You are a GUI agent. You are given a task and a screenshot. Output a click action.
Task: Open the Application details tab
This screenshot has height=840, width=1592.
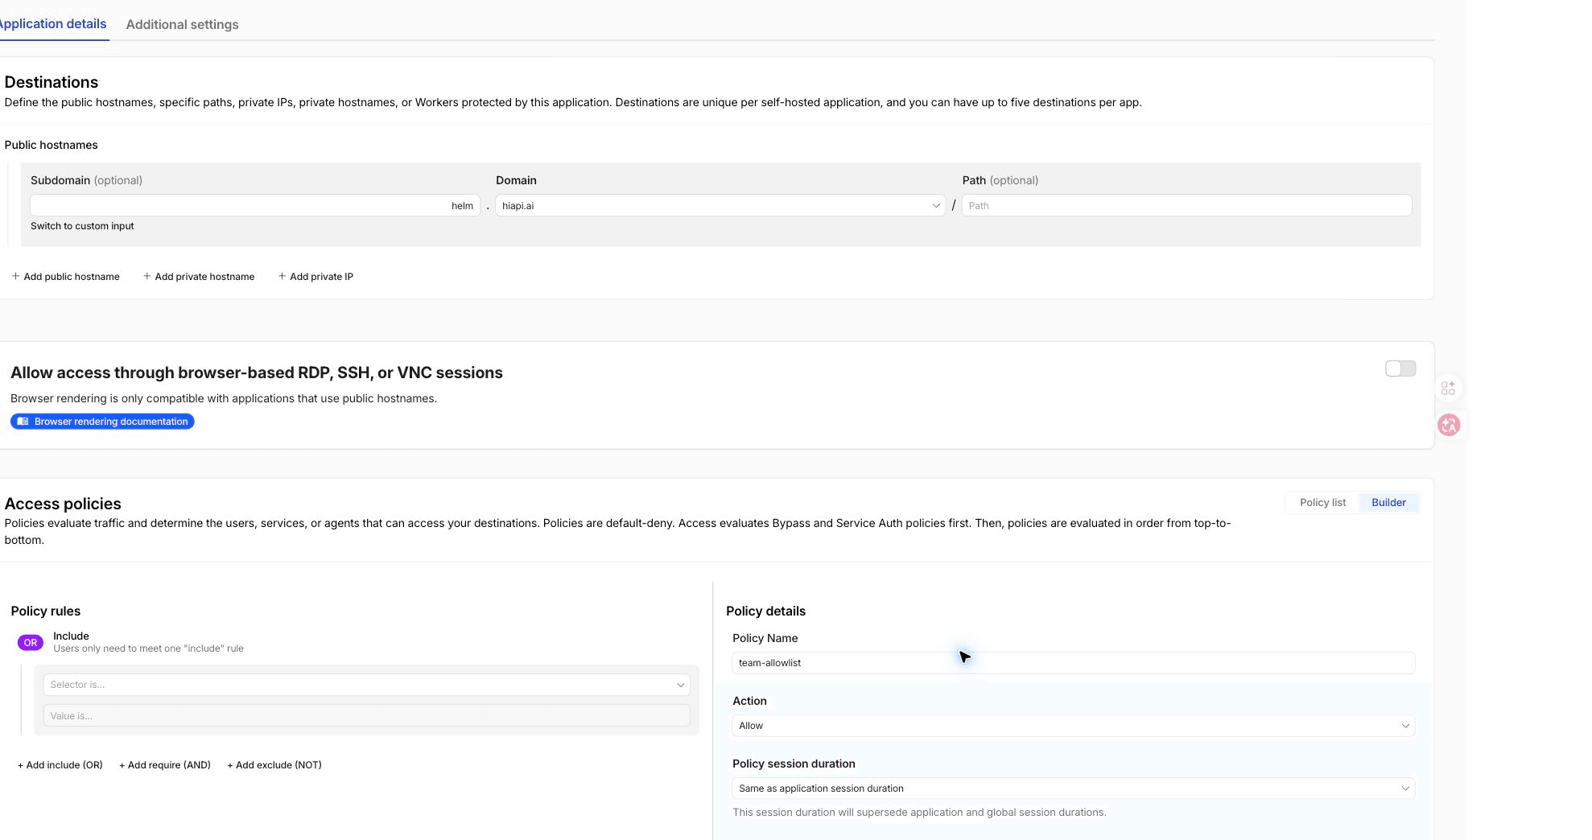click(52, 23)
